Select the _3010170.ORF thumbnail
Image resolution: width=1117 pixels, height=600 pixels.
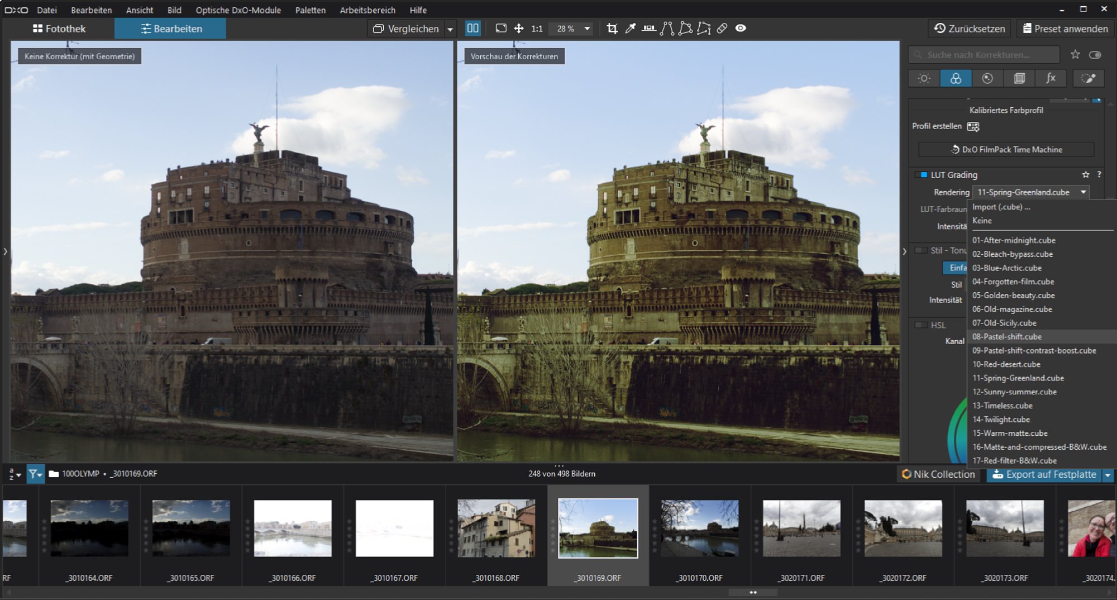click(699, 528)
